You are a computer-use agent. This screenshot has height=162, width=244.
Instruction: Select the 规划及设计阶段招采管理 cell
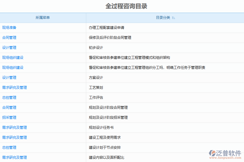coord(108,117)
